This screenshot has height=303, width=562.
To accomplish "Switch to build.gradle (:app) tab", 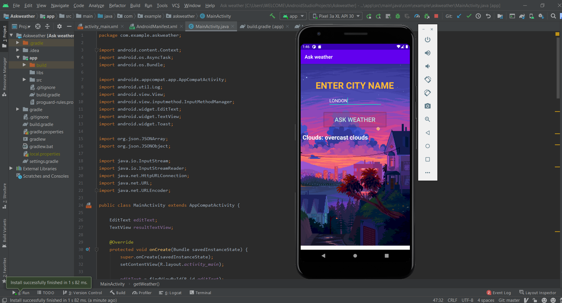I will (x=265, y=26).
